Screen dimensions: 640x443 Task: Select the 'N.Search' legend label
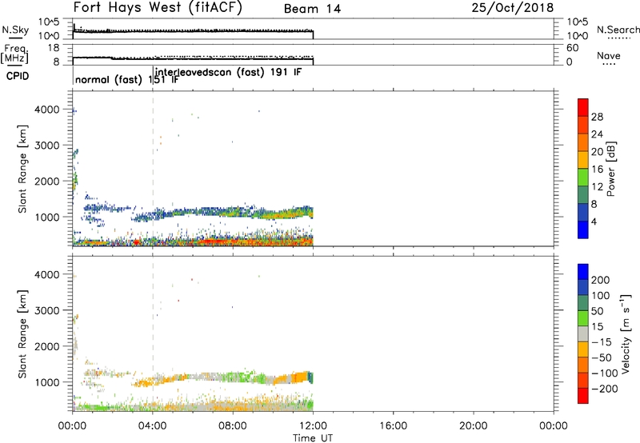pyautogui.click(x=618, y=30)
